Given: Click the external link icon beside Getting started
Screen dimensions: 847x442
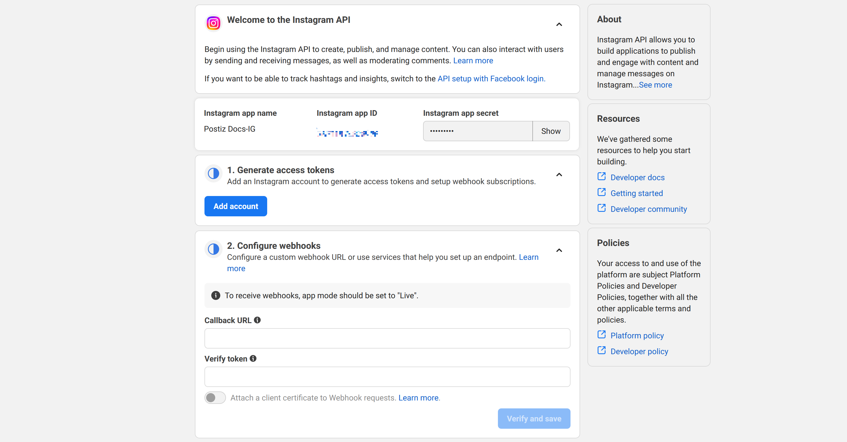Looking at the screenshot, I should point(601,192).
